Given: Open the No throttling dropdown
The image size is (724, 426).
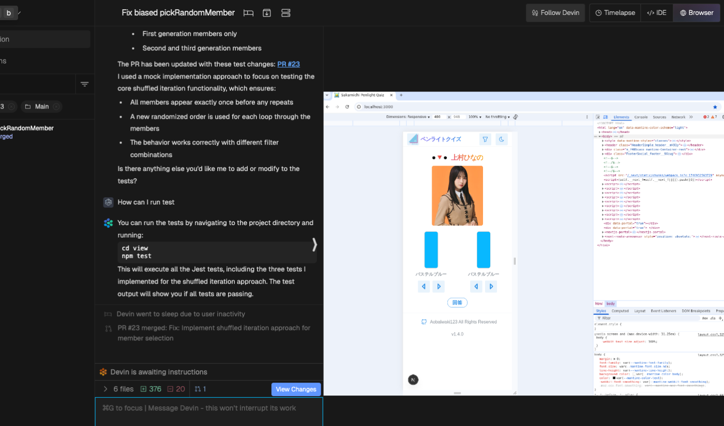Looking at the screenshot, I should pyautogui.click(x=498, y=117).
